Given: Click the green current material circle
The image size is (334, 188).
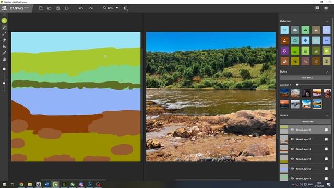Looking at the screenshot, I should click(x=4, y=21).
